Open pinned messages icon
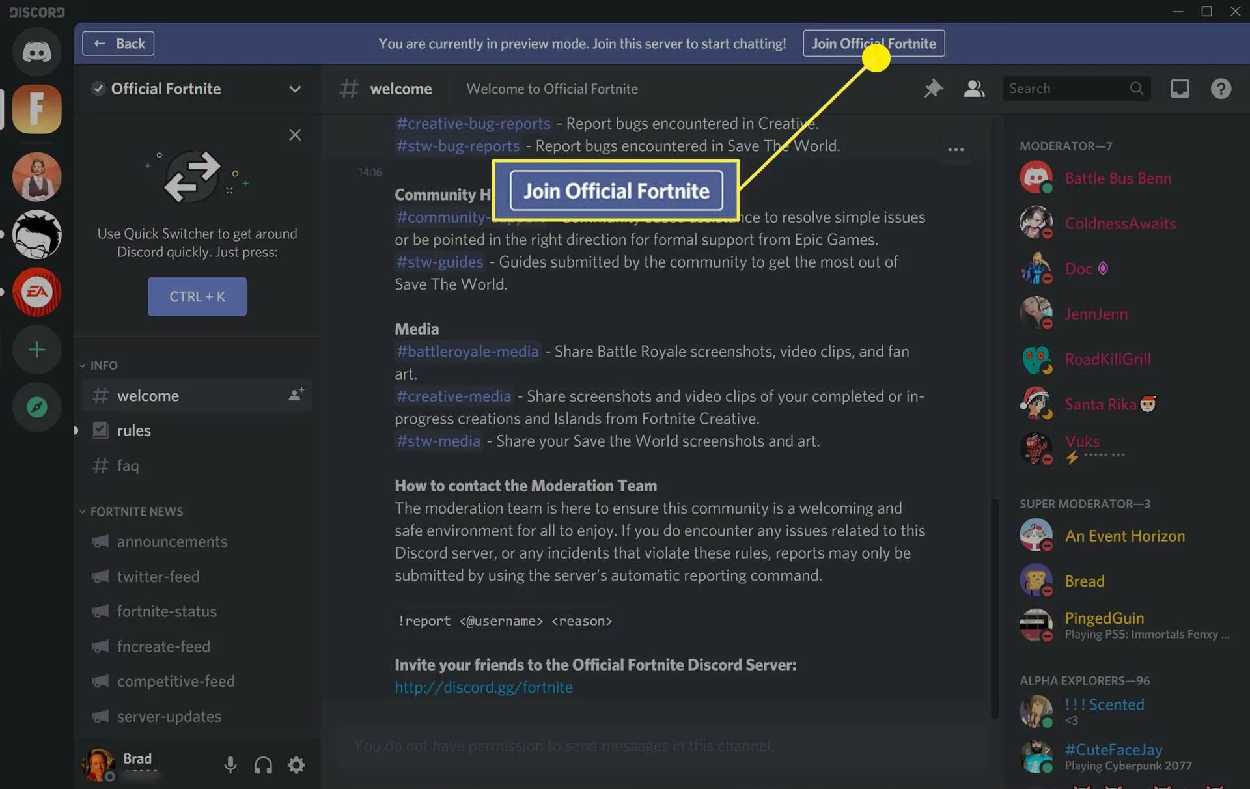 pyautogui.click(x=933, y=89)
